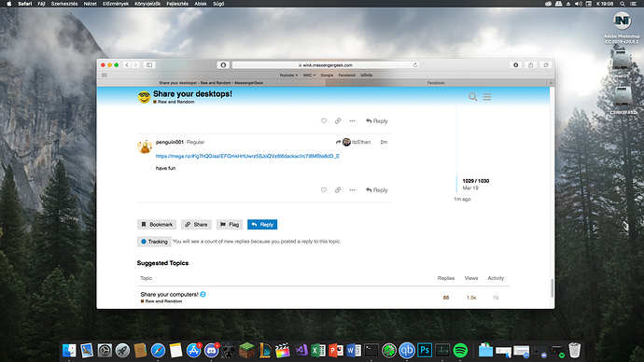
Task: Click the extension button left of address bar
Action: 223,65
